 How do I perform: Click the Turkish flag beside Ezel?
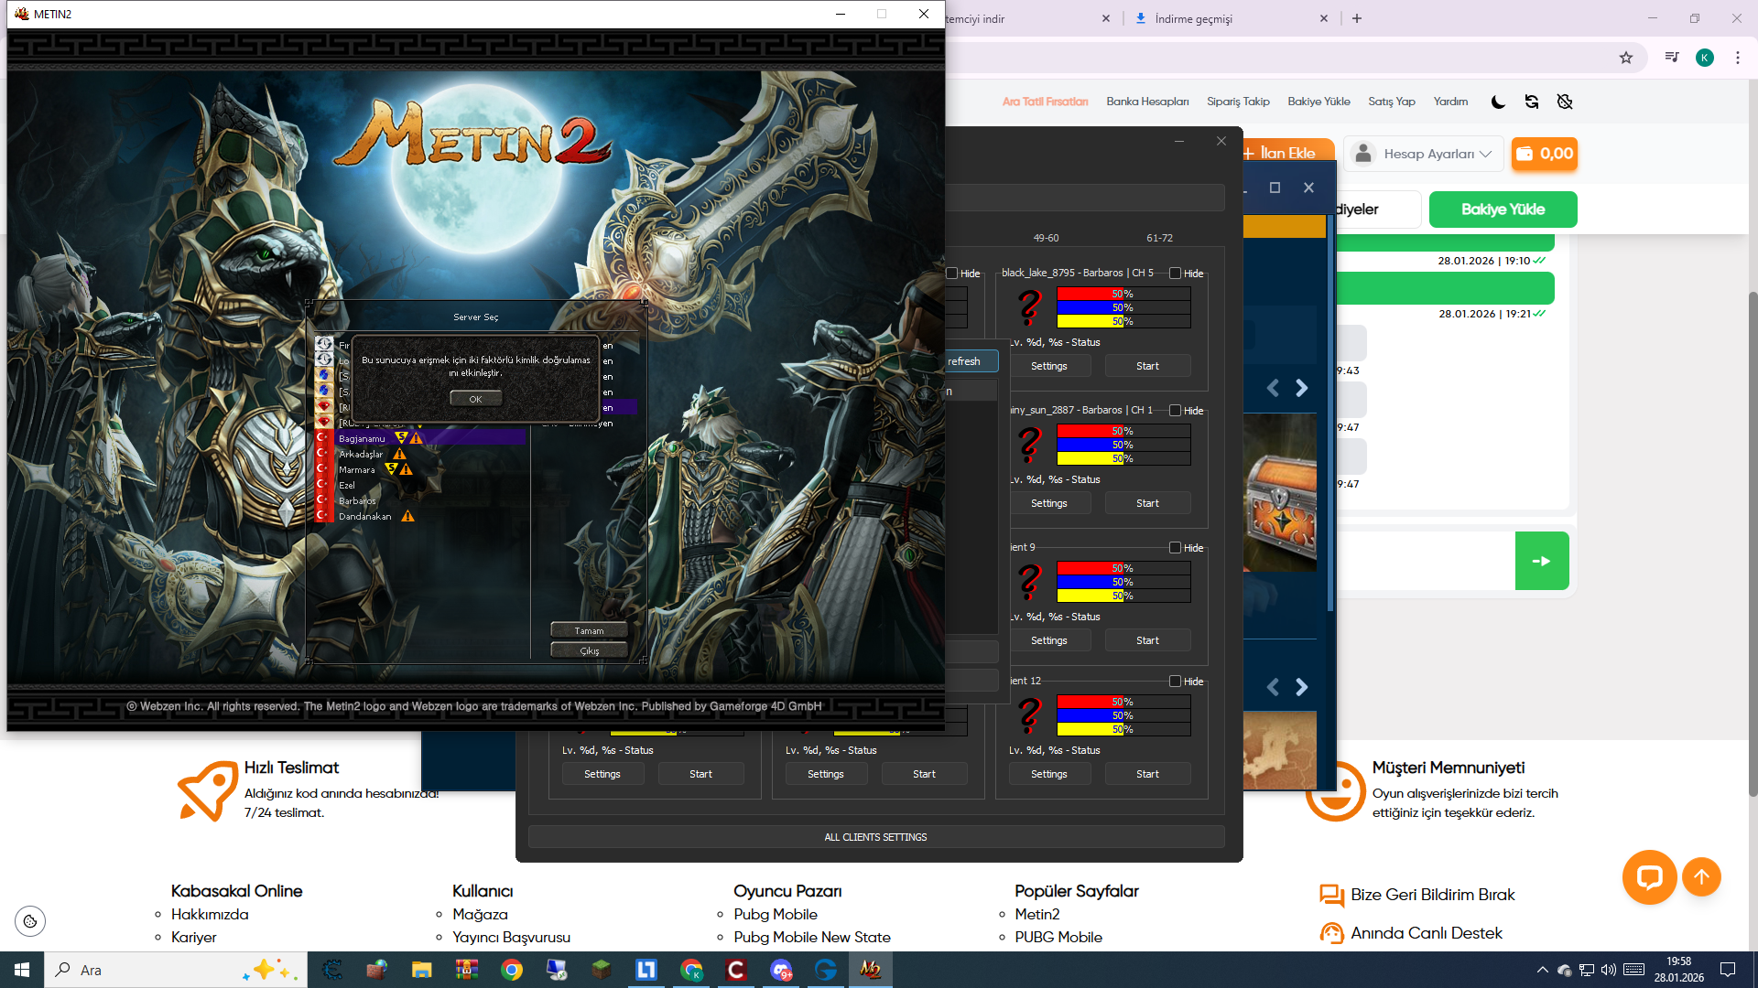[x=322, y=485]
